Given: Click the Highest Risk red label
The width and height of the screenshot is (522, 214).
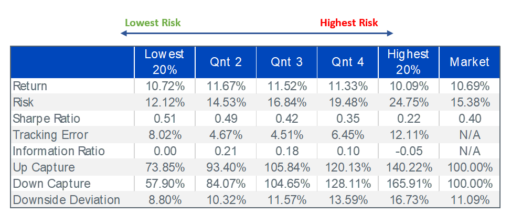Looking at the screenshot, I should 349,23.
